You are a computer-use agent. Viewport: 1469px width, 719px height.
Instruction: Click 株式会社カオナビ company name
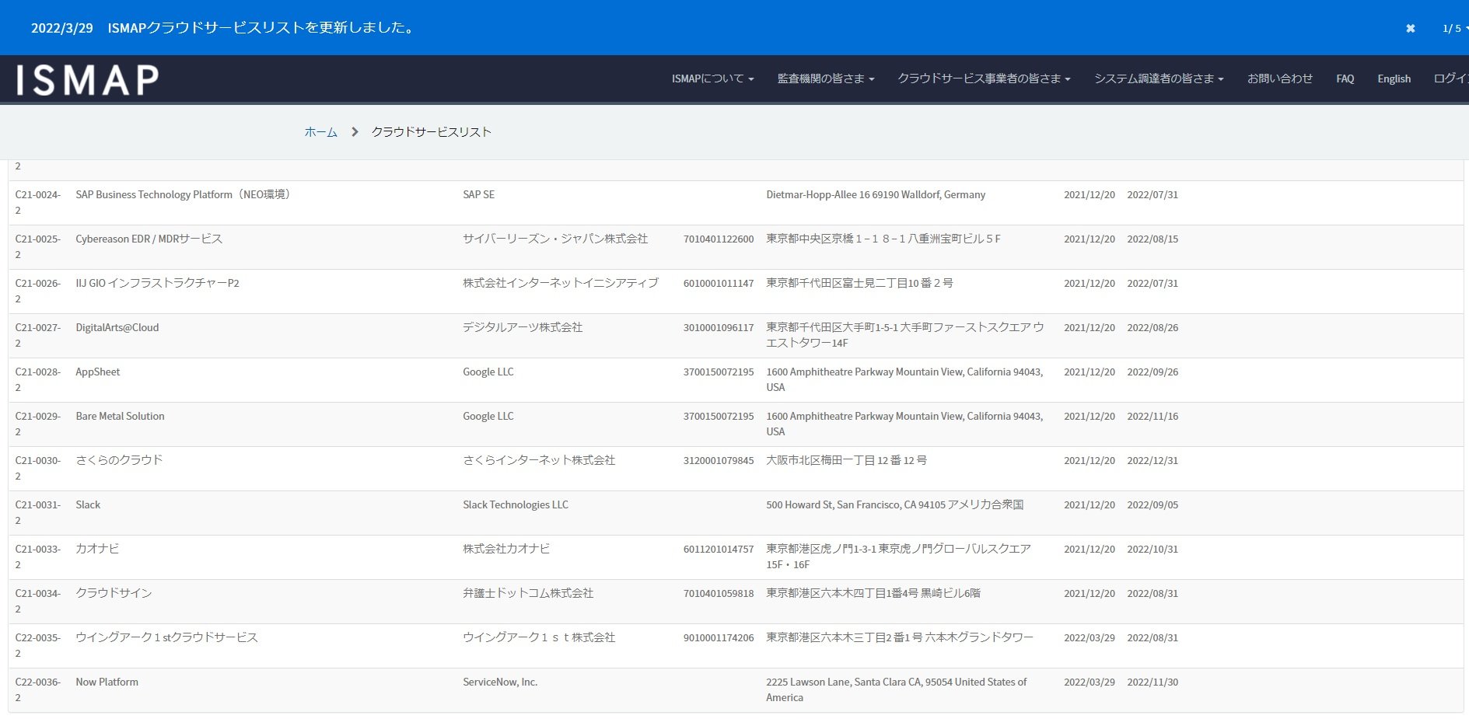tap(506, 549)
